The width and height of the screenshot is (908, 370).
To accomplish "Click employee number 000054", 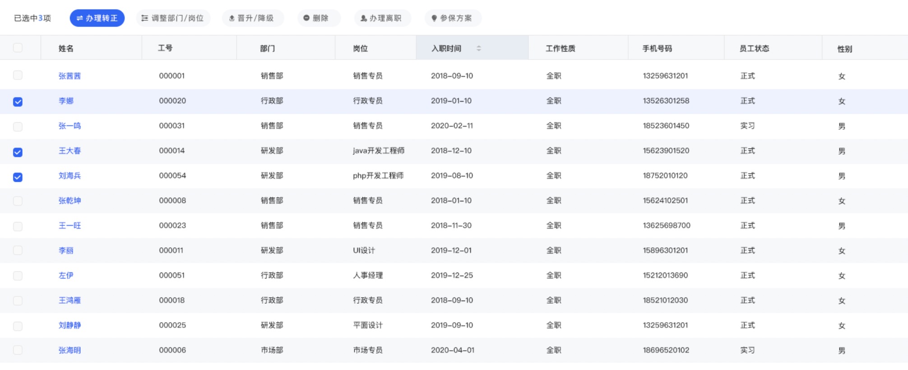I will (172, 176).
